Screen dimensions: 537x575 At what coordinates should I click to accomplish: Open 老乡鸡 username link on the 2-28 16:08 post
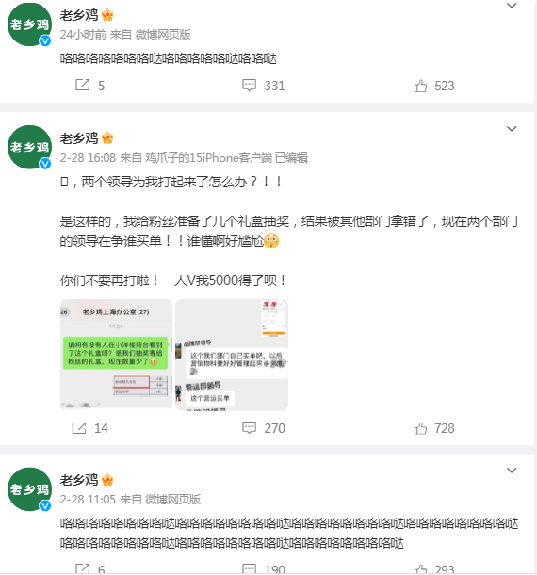coord(79,138)
